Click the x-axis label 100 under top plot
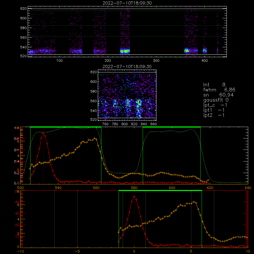Image resolution: width=254 pixels, height=254 pixels. pyautogui.click(x=59, y=61)
